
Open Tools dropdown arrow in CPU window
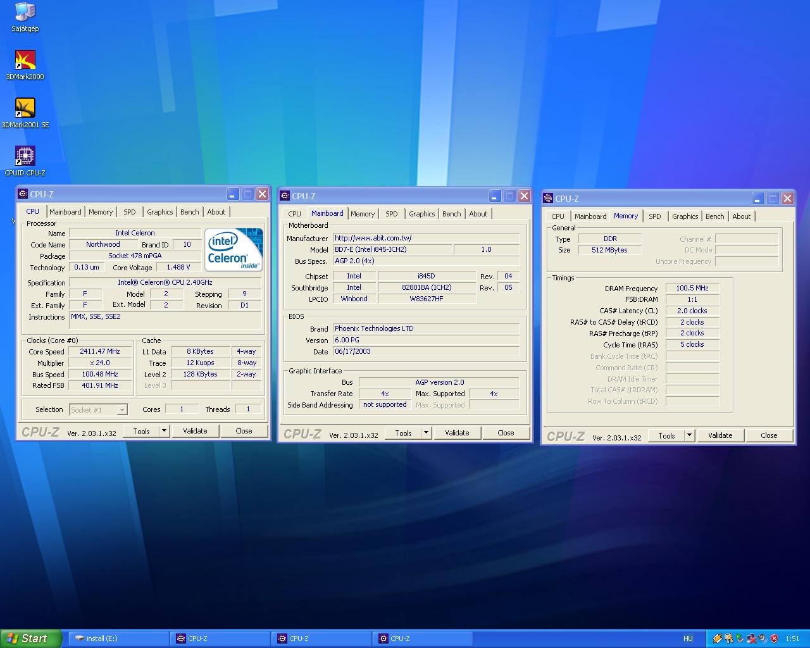click(164, 431)
